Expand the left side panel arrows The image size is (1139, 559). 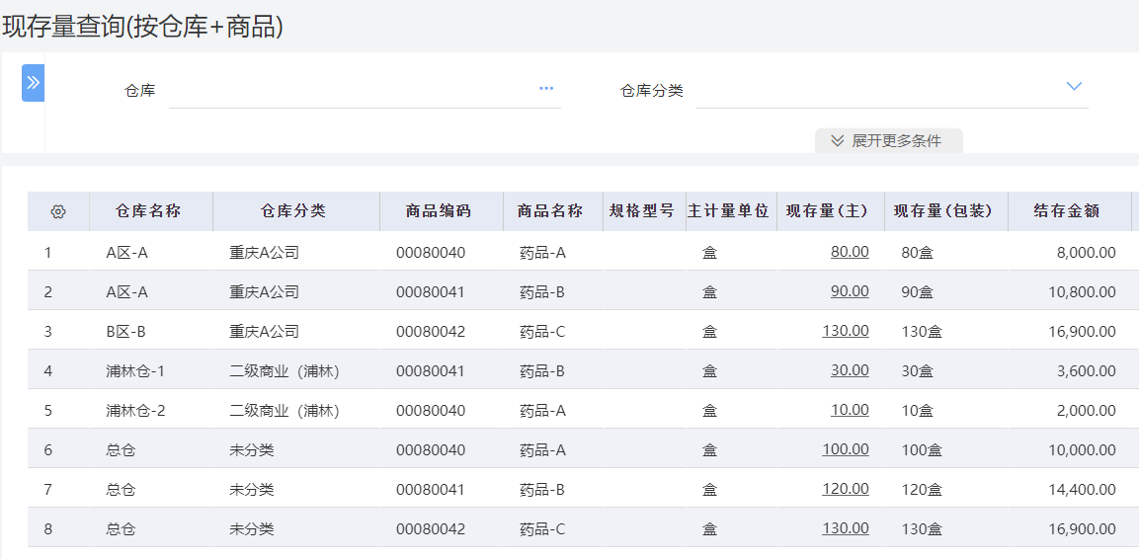[x=33, y=83]
